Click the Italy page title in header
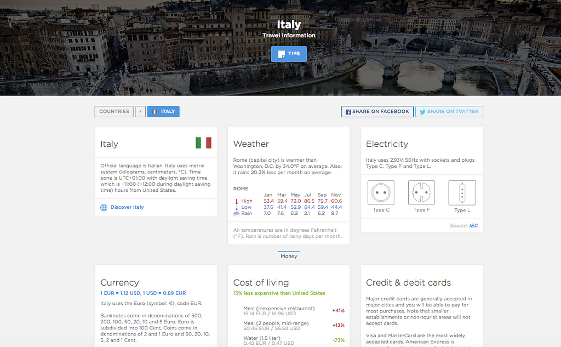The width and height of the screenshot is (561, 347). (x=289, y=24)
